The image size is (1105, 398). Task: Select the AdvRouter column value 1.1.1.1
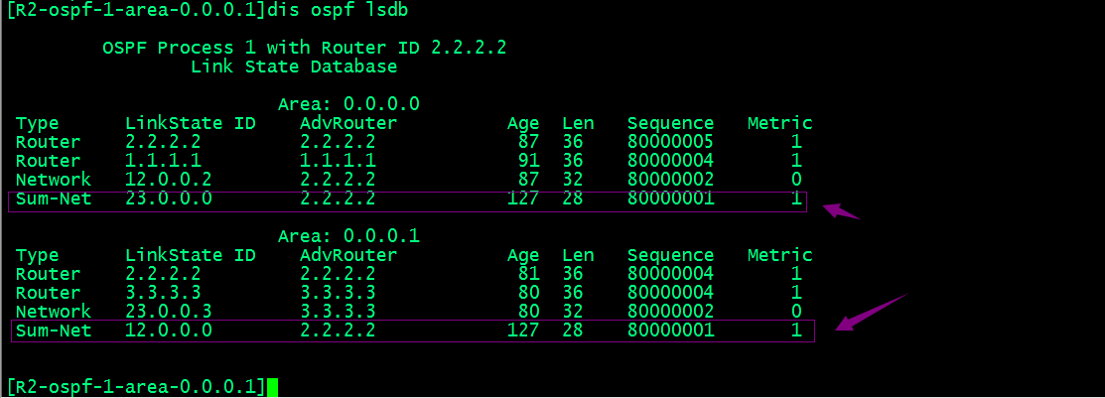pyautogui.click(x=337, y=160)
